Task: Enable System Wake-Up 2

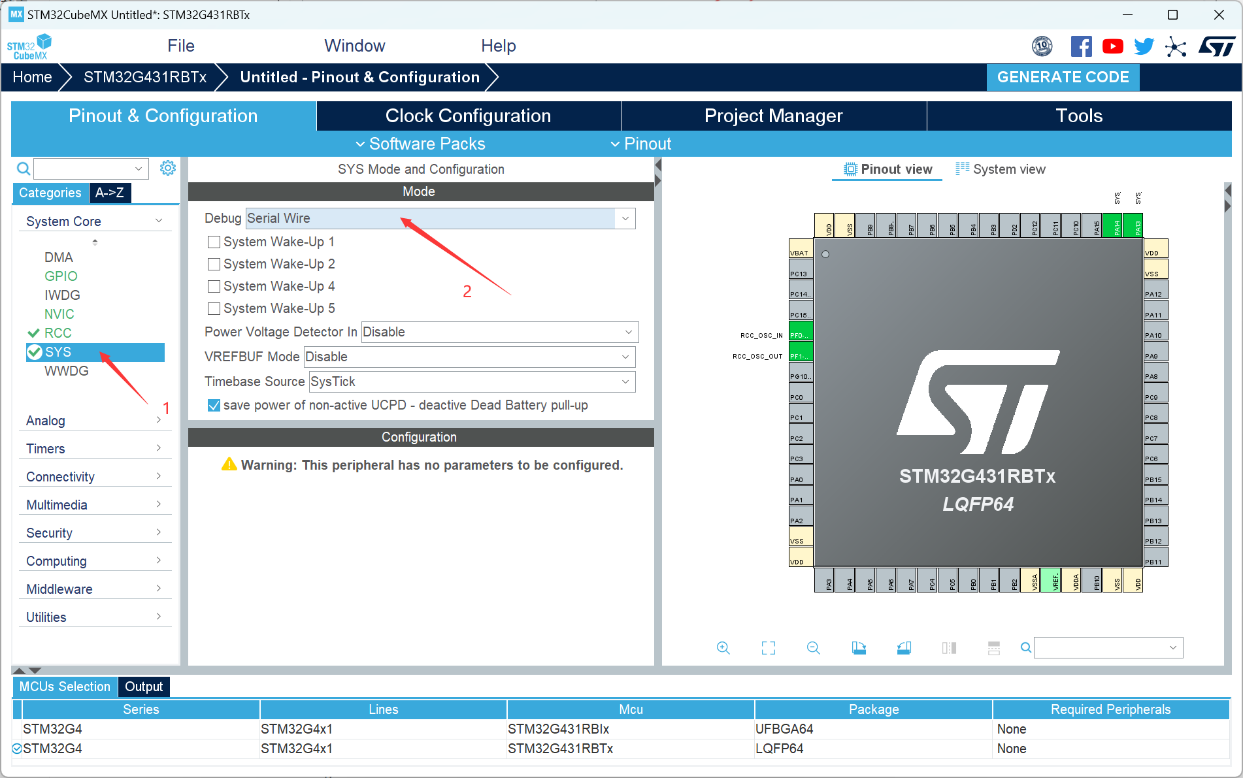Action: point(214,265)
